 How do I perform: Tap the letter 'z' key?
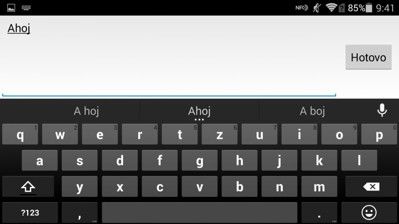tap(219, 134)
